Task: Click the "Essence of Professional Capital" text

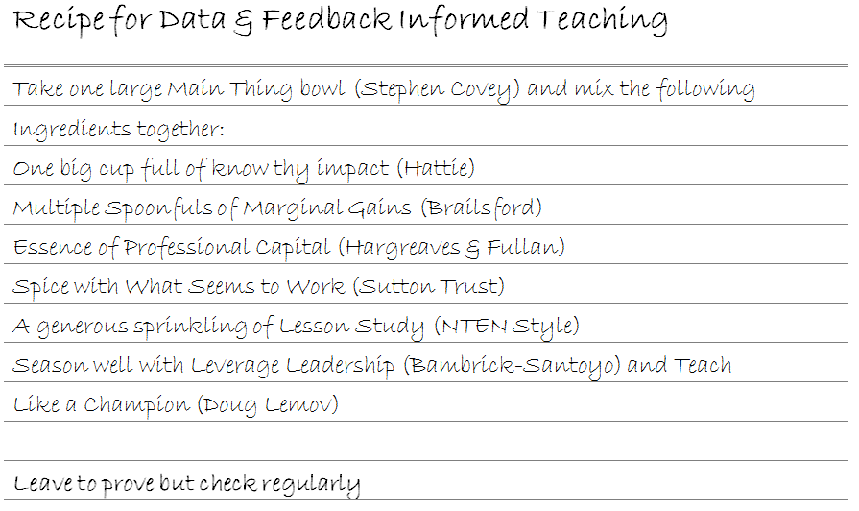Action: click(x=171, y=248)
